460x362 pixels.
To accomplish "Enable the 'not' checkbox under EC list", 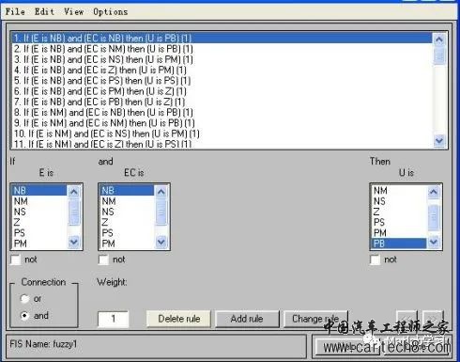I will pos(103,260).
